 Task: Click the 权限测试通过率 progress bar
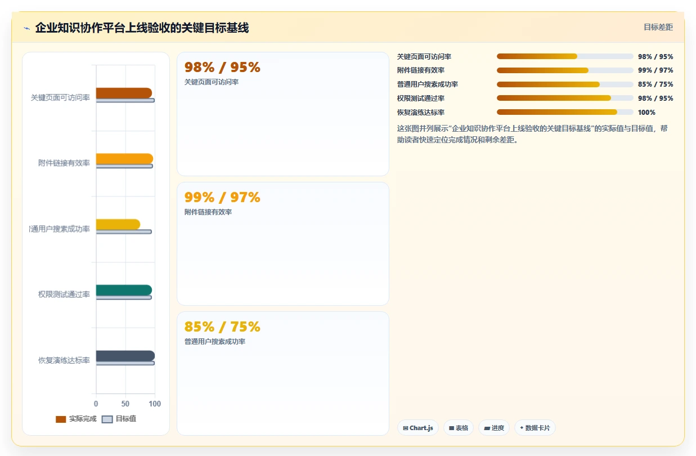click(x=565, y=98)
